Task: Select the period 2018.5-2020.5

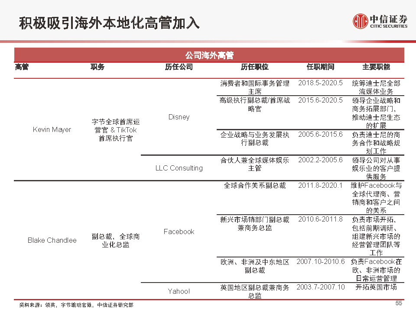Action: click(x=321, y=83)
